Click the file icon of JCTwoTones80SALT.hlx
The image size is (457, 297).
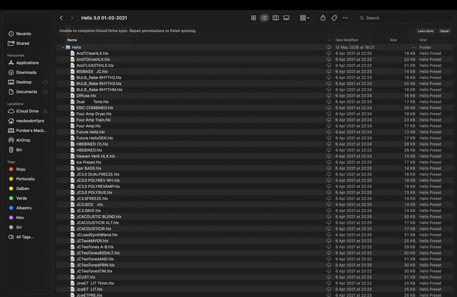tap(73, 253)
